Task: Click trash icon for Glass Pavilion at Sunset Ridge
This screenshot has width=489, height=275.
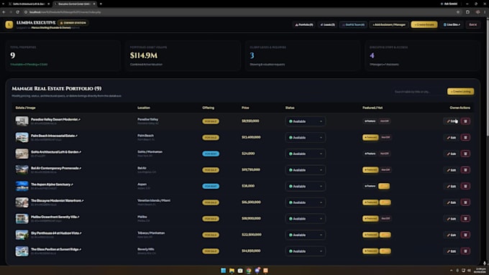Action: click(x=465, y=251)
